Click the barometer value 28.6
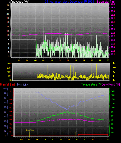 113,4
